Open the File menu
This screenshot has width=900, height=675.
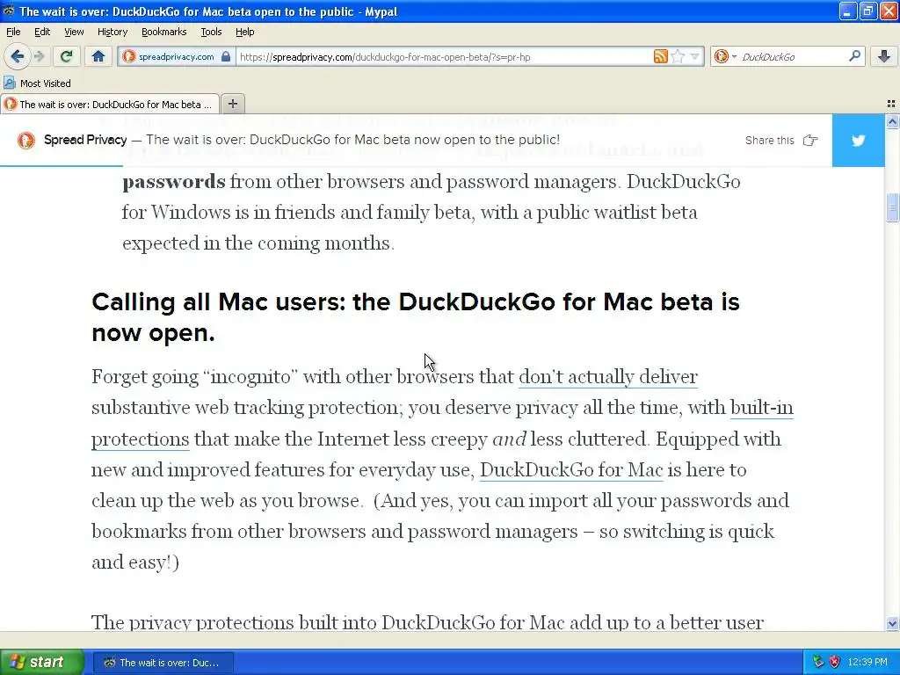13,32
